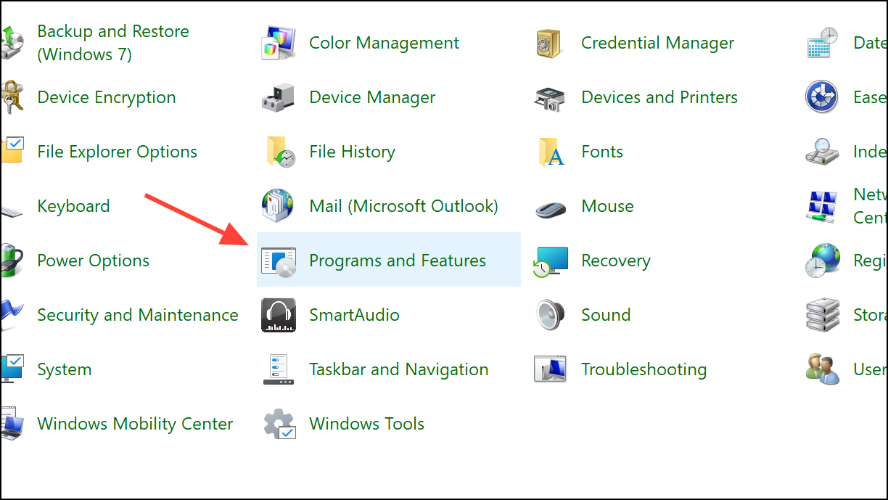Click the Device Encryption keys icon
Viewport: 888px width, 500px height.
[12, 97]
